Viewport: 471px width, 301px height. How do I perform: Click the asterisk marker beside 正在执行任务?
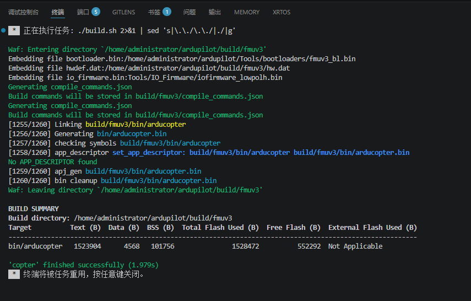coord(14,30)
